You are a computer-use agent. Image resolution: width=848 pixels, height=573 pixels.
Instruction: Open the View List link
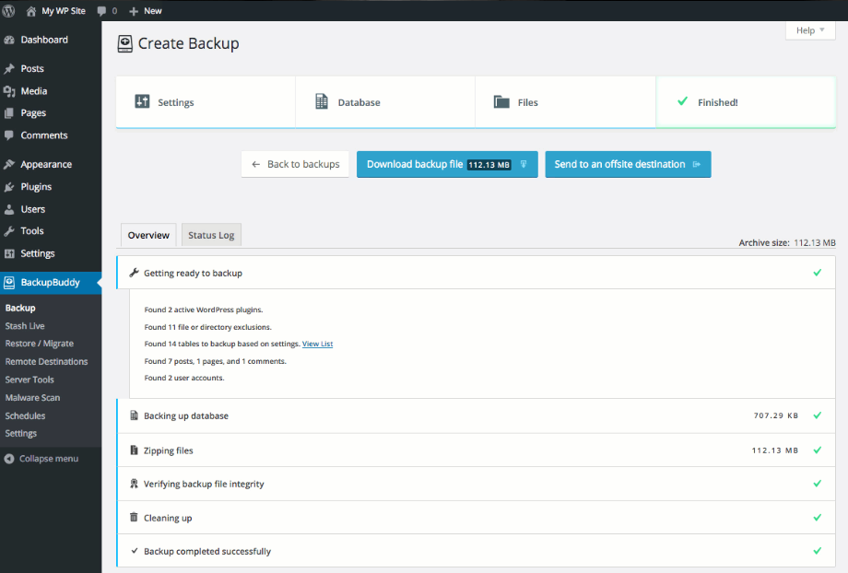(x=317, y=344)
